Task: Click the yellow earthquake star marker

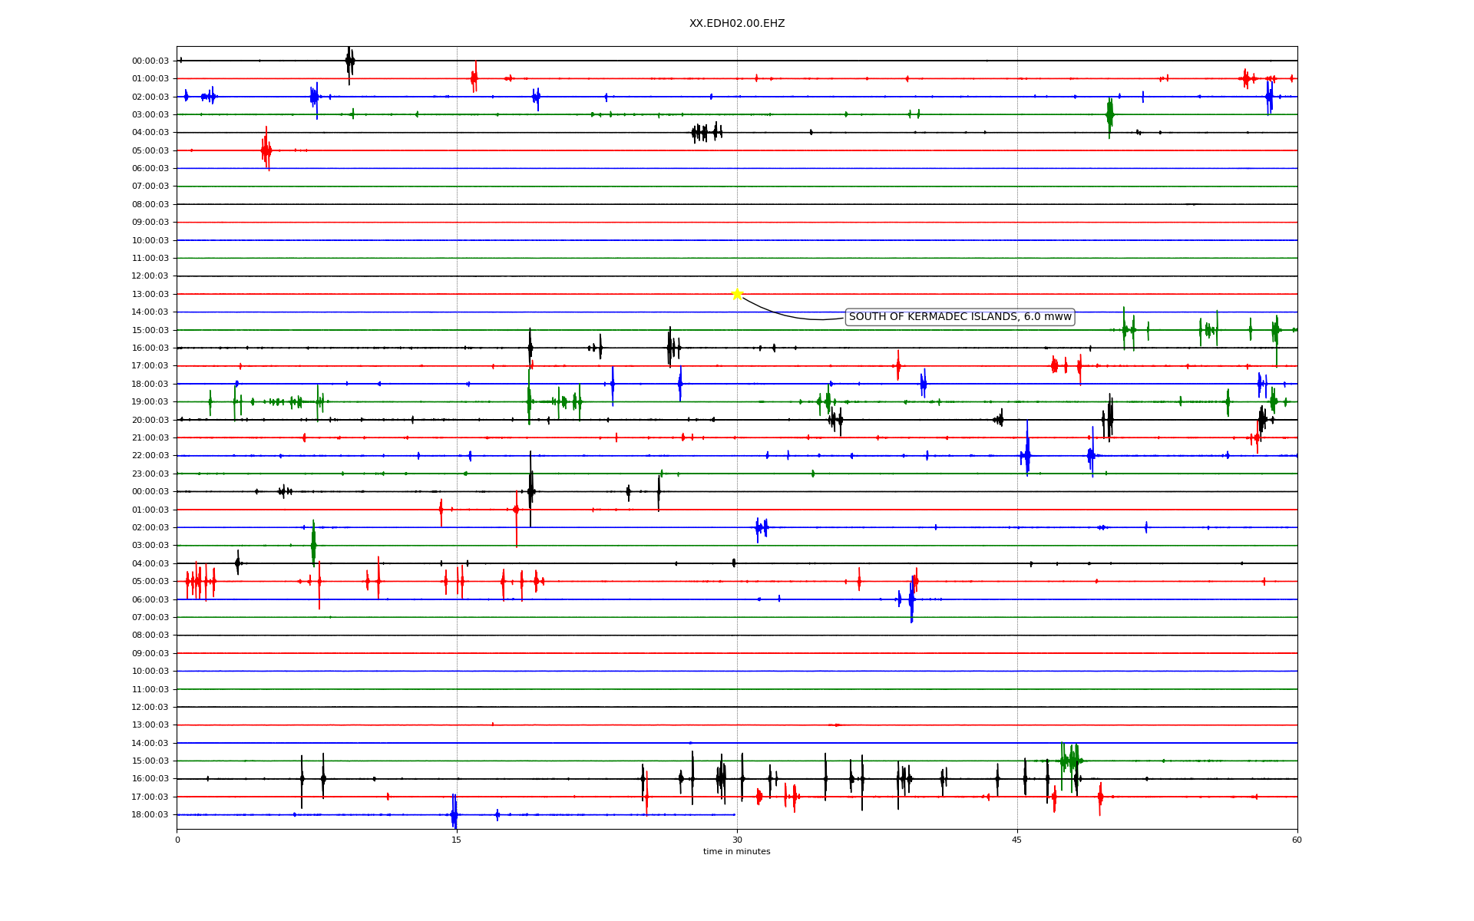Action: point(737,294)
